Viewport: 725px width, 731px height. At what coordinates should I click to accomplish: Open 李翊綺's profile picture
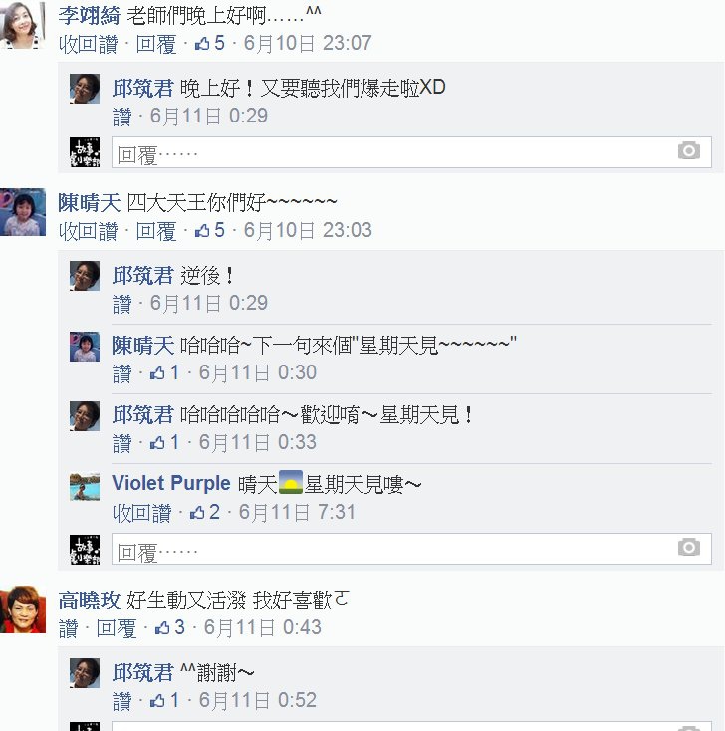point(22,25)
